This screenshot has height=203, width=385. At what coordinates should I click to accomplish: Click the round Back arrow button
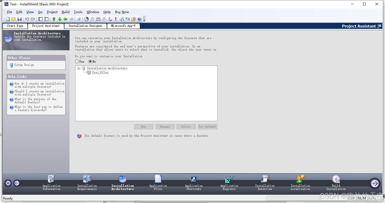click(x=17, y=183)
